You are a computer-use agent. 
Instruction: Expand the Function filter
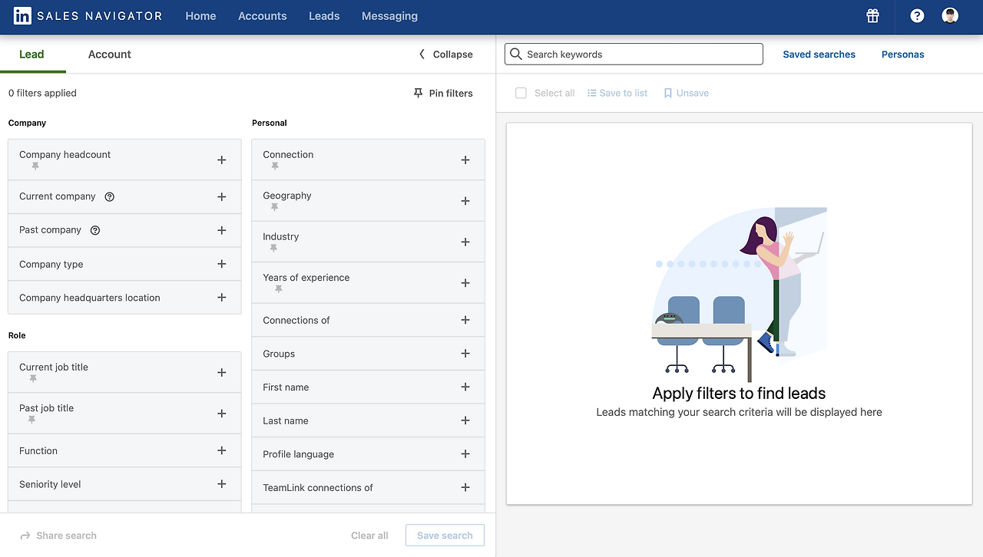tap(222, 450)
